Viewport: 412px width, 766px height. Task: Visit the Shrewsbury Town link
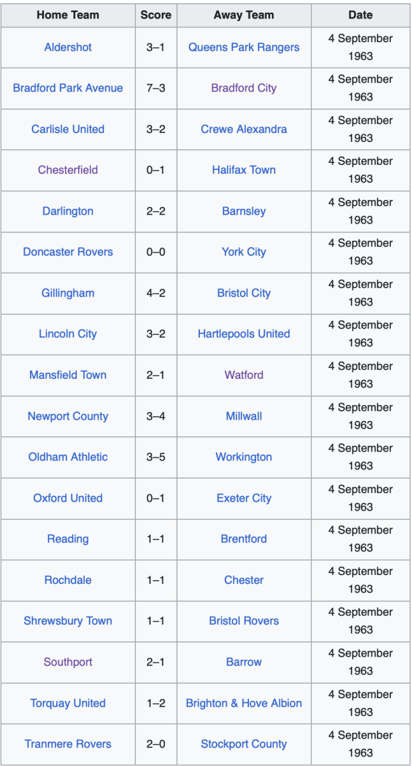pos(68,621)
